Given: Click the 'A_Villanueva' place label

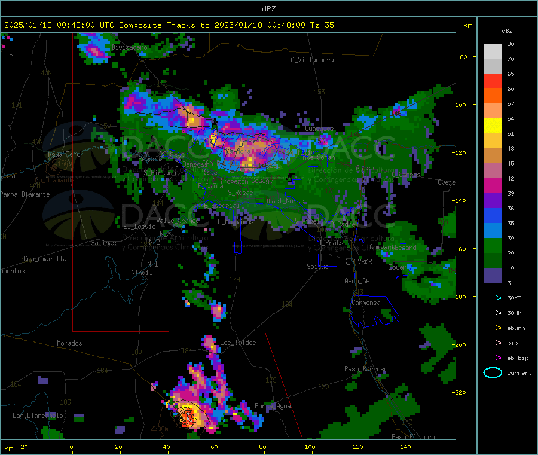Looking at the screenshot, I should pos(312,60).
